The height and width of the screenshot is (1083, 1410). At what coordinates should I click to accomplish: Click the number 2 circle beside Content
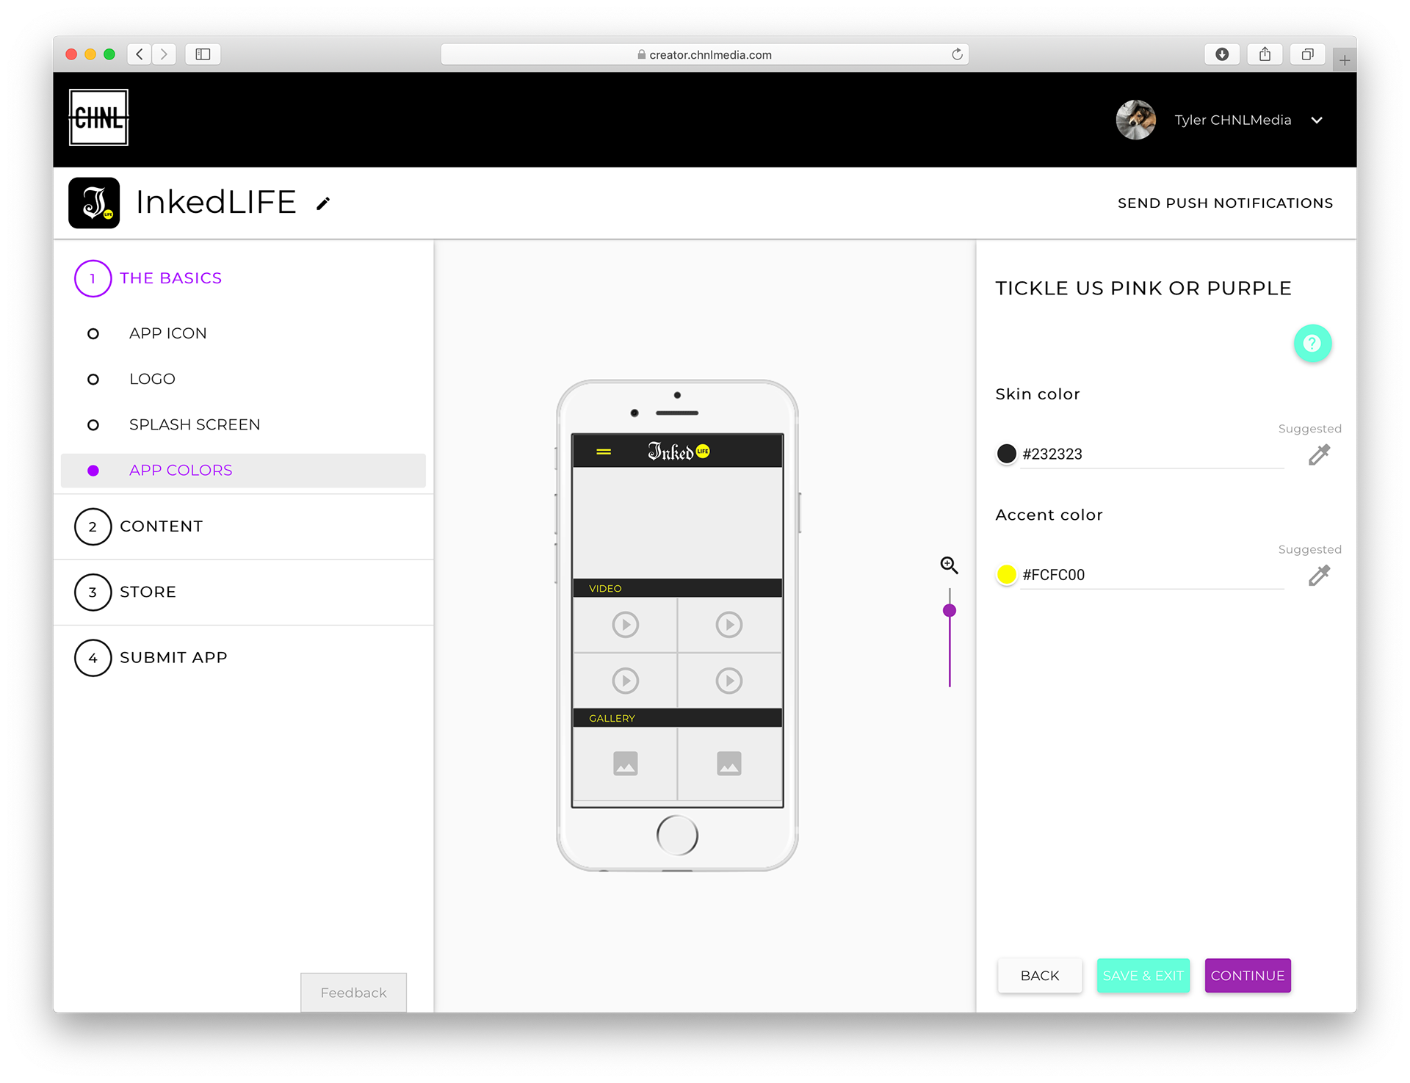[x=93, y=526]
